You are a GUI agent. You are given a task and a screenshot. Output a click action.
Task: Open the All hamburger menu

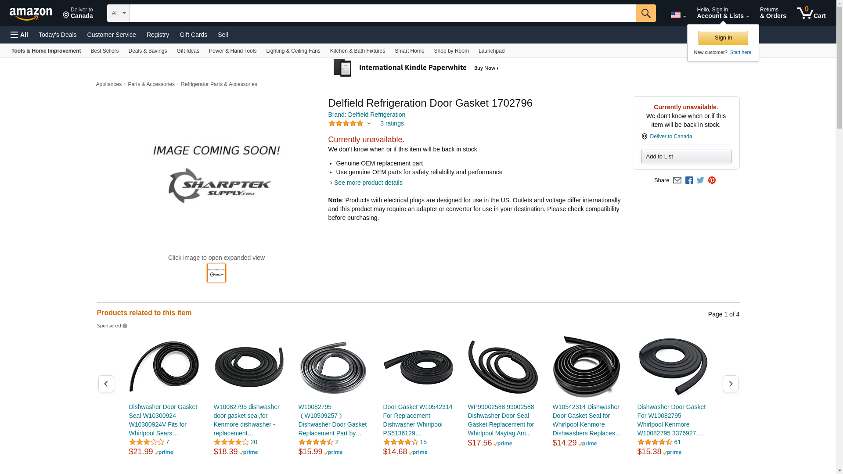tap(19, 35)
